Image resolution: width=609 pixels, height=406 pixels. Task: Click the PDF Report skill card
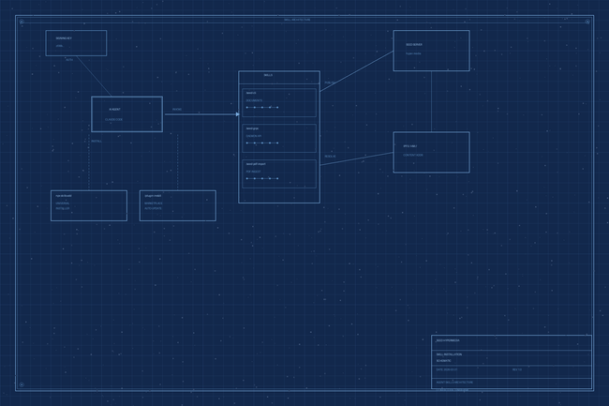[x=278, y=173]
